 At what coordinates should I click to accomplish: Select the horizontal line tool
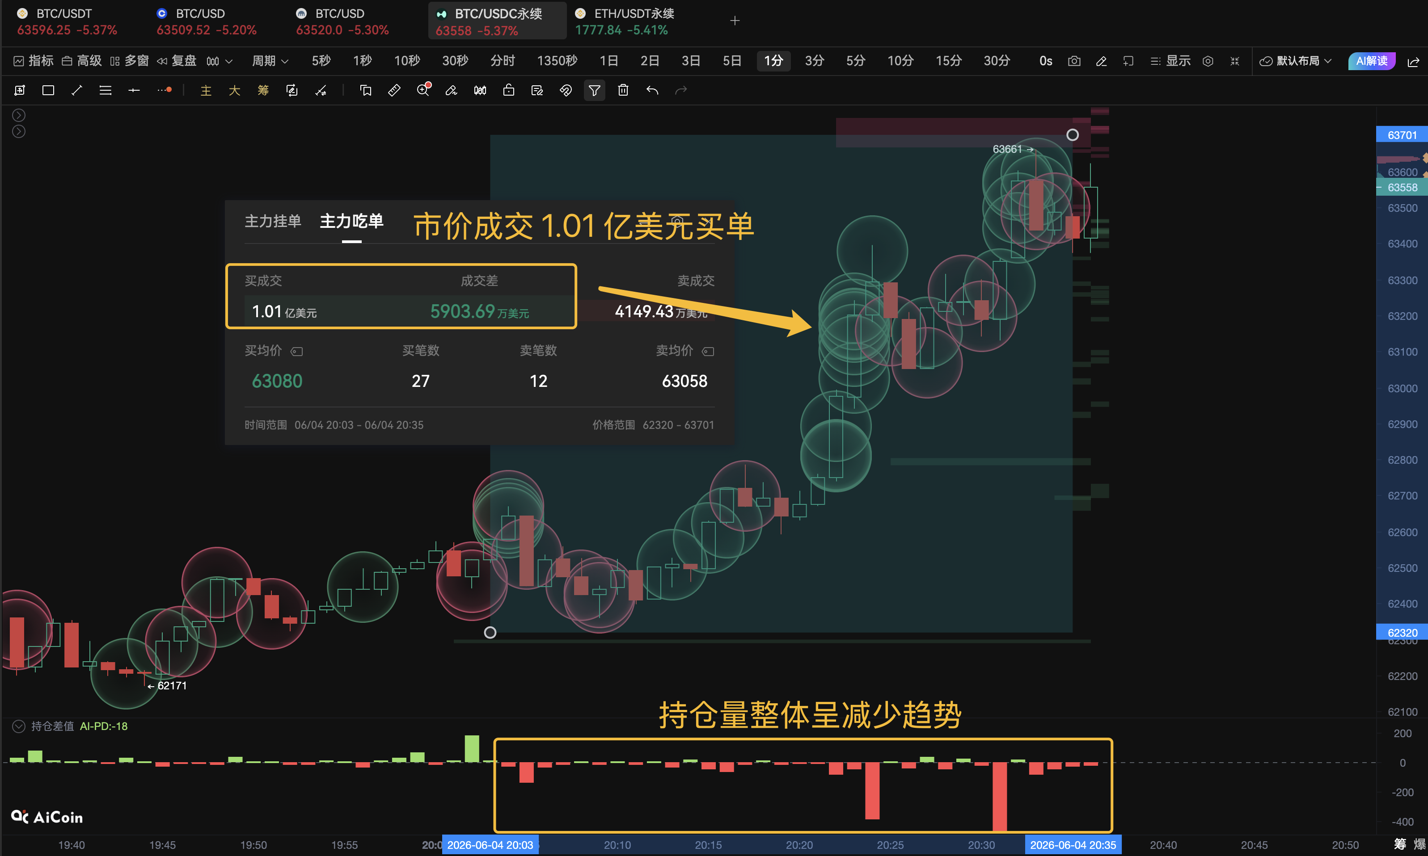coord(134,91)
